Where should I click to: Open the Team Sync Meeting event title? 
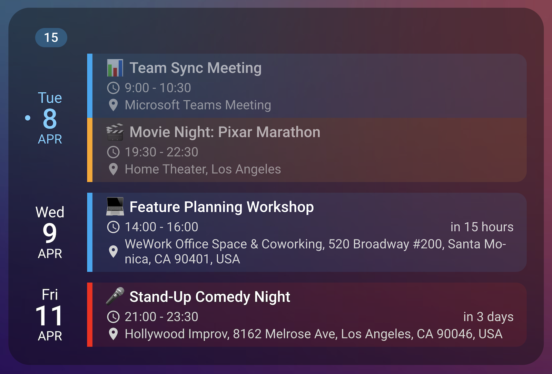pyautogui.click(x=195, y=68)
